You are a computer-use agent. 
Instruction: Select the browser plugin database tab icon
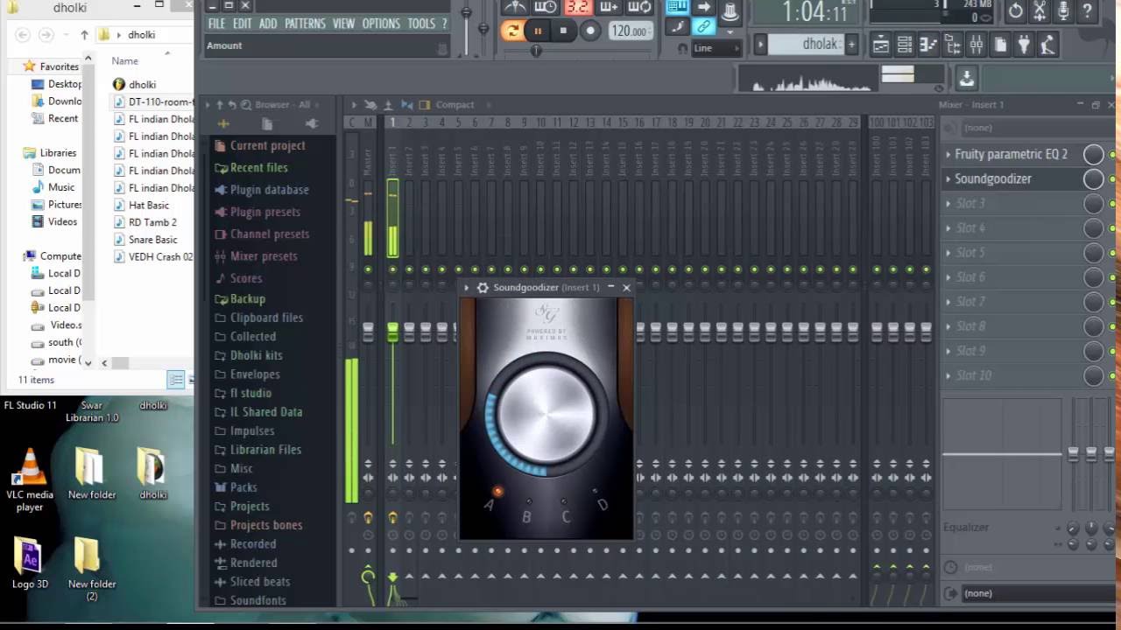coord(311,124)
